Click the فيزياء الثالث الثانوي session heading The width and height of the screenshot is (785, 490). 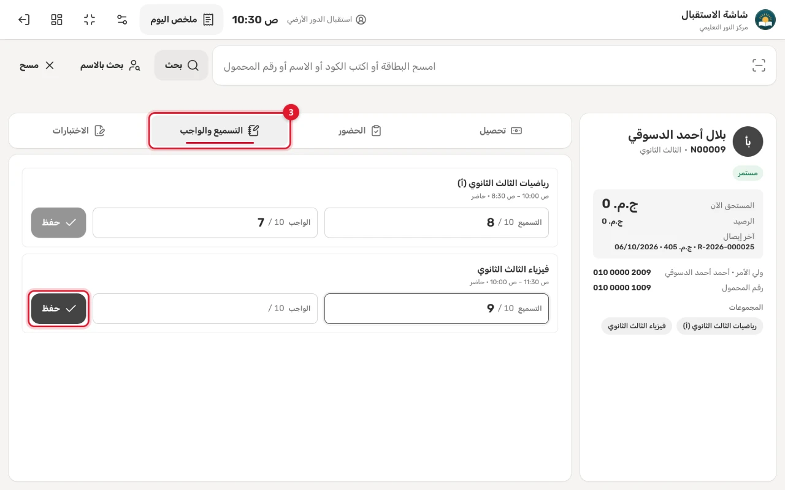pos(513,269)
